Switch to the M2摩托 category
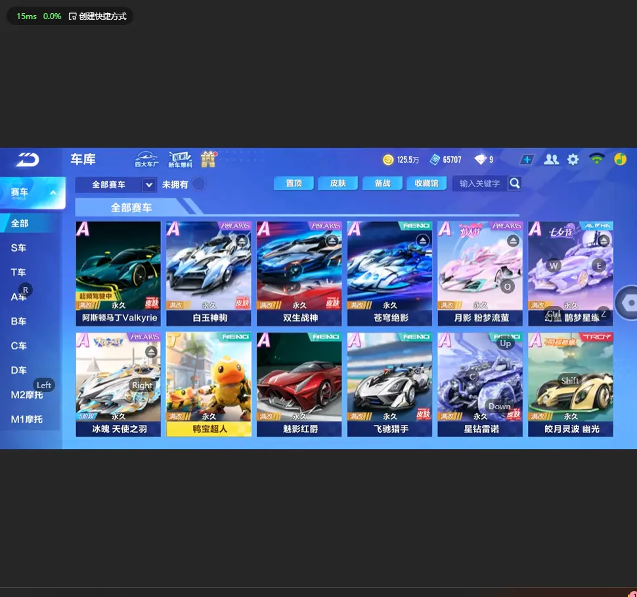The height and width of the screenshot is (597, 637). (x=27, y=395)
